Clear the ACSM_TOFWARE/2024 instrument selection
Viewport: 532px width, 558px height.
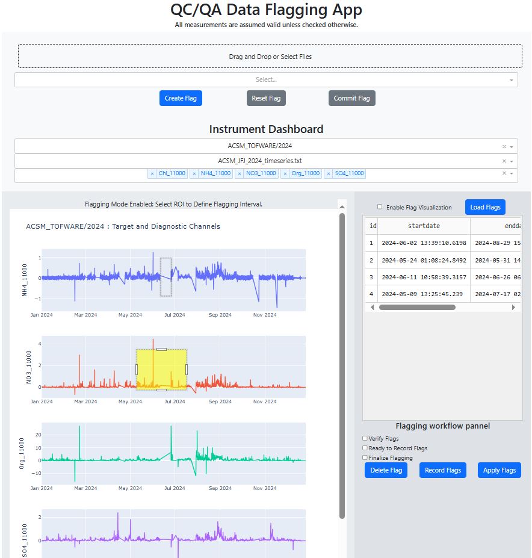(x=504, y=146)
